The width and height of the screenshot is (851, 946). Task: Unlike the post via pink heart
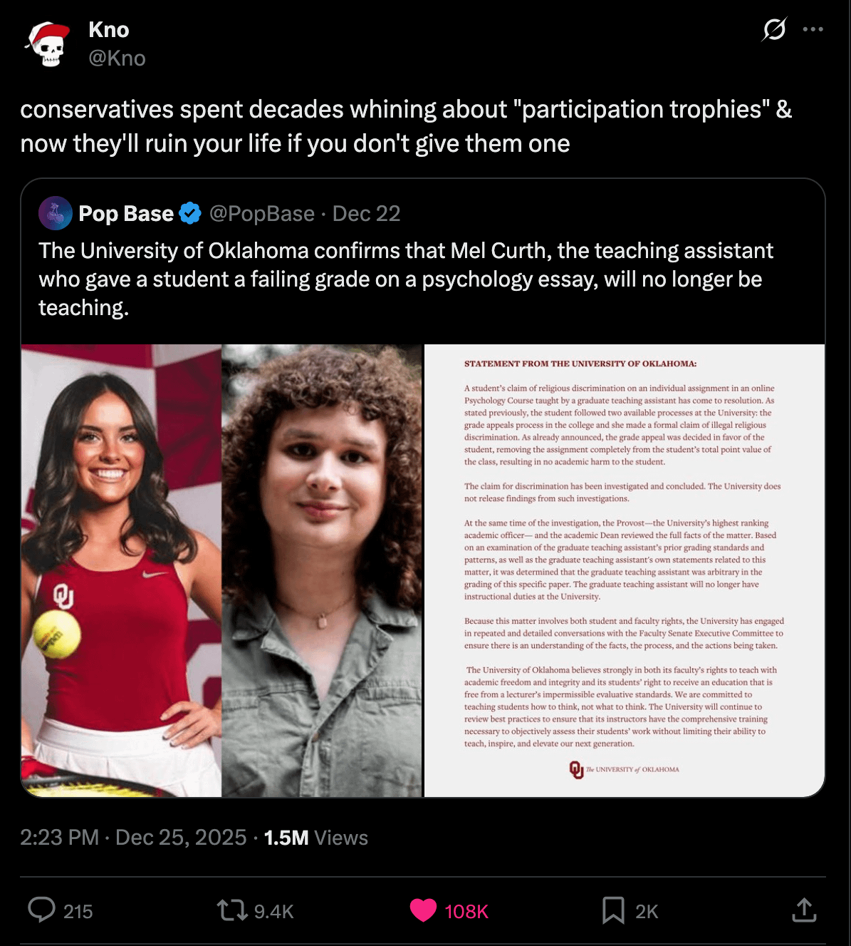[x=423, y=910]
